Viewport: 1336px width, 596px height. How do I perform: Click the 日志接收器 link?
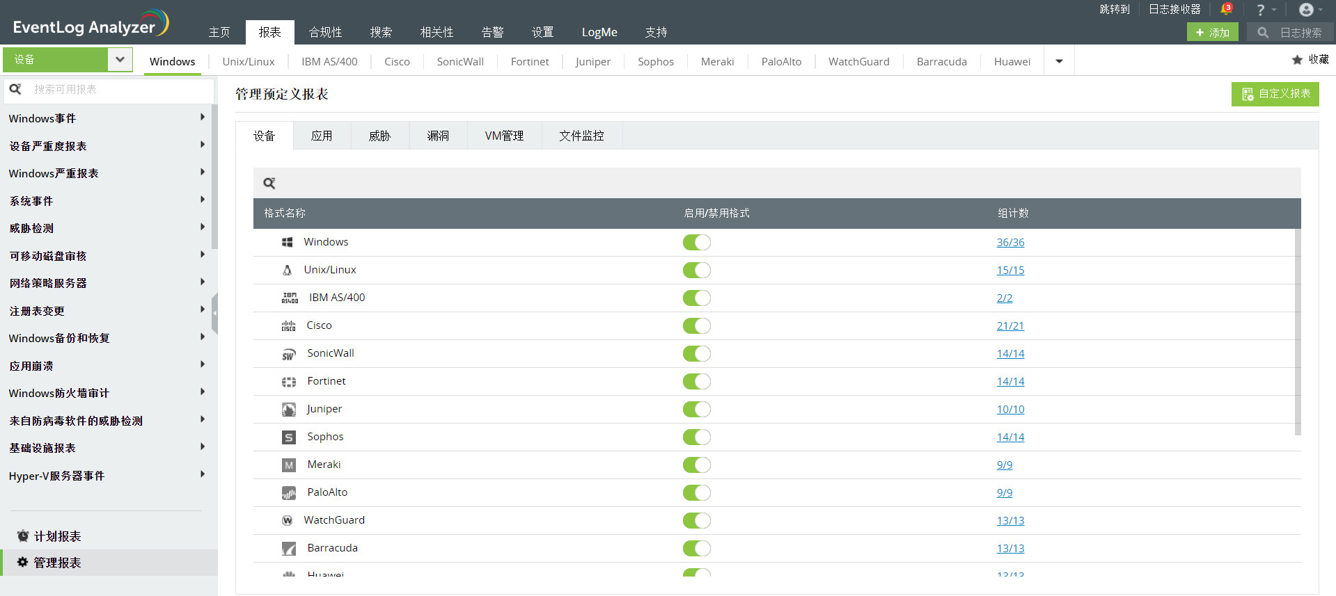(1174, 9)
